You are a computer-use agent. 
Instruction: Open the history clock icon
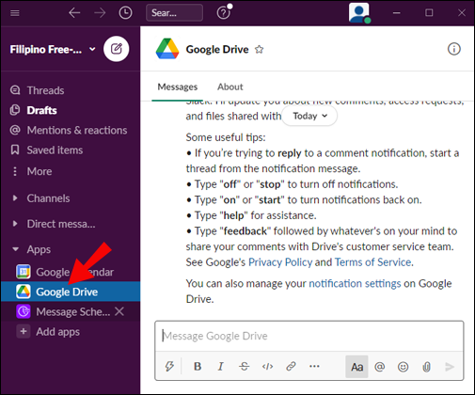point(125,13)
